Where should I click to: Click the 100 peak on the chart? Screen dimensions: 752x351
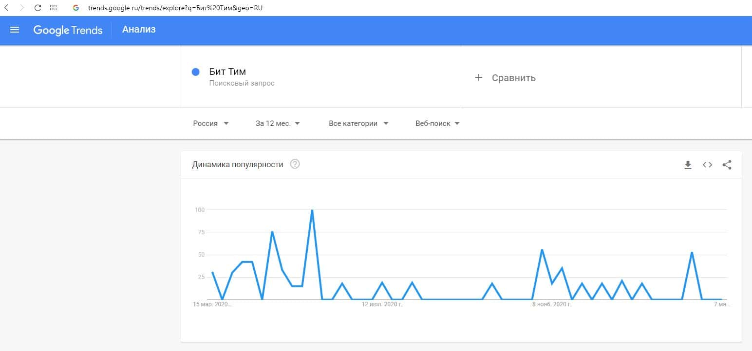312,210
